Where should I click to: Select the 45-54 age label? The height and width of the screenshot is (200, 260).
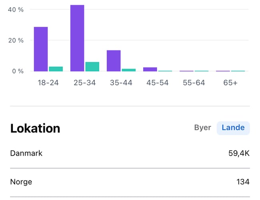[158, 83]
